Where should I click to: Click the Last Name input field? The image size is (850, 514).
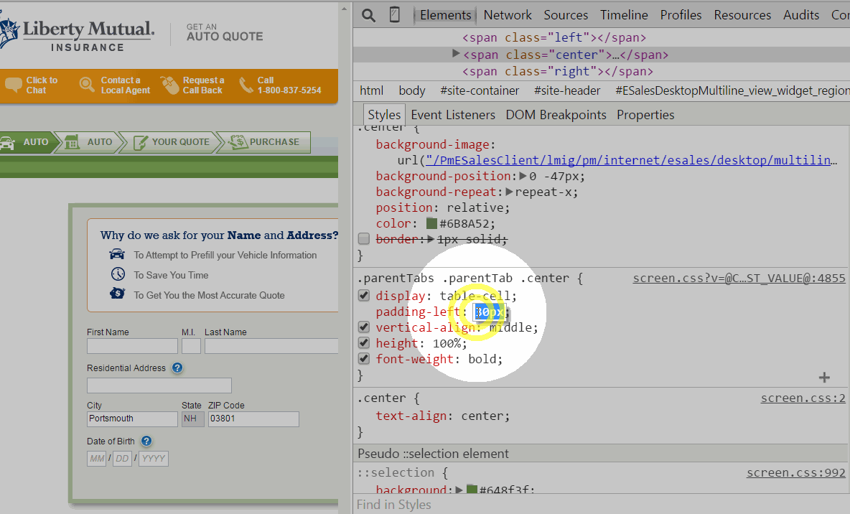(271, 346)
